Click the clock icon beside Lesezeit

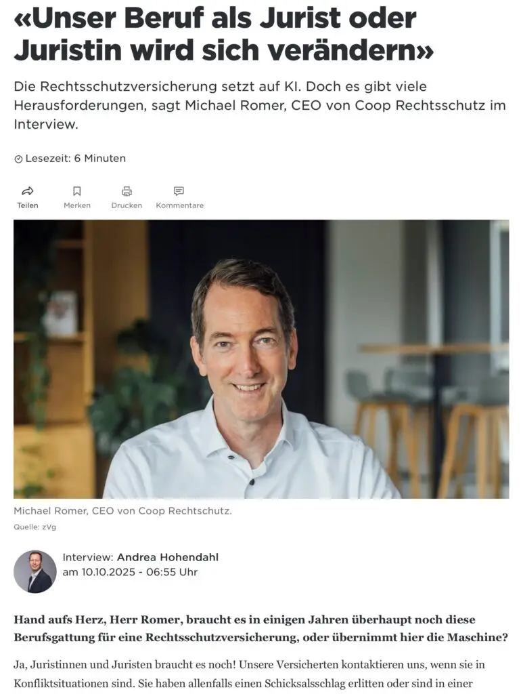(18, 159)
